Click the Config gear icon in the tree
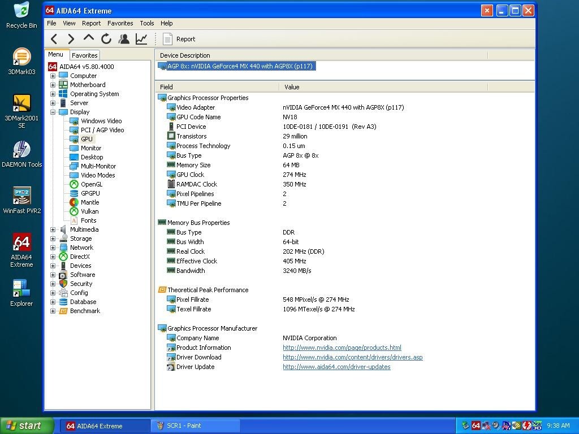 63,293
